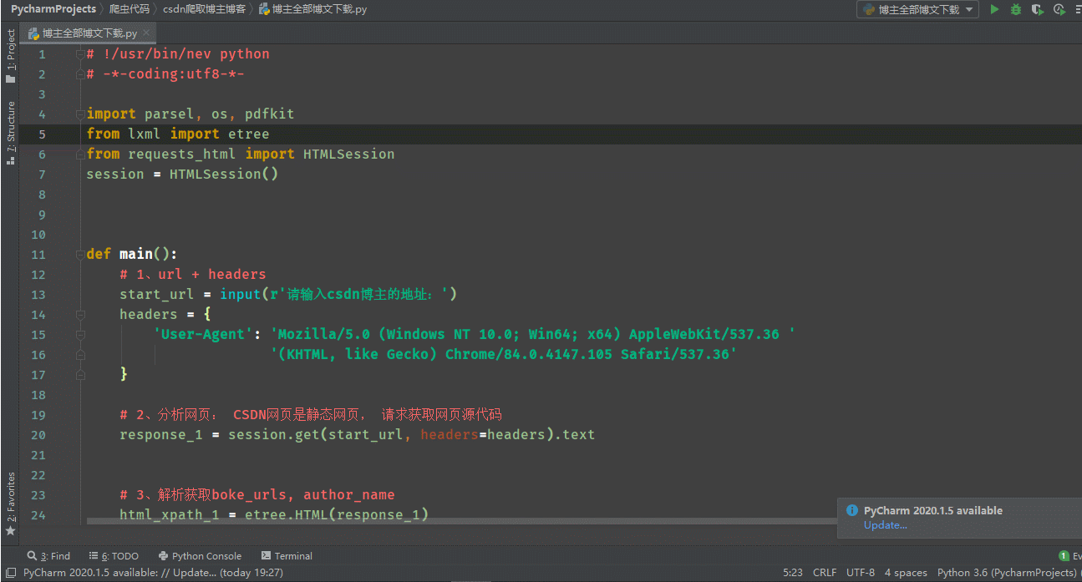Run script with coverage

[x=1038, y=9]
